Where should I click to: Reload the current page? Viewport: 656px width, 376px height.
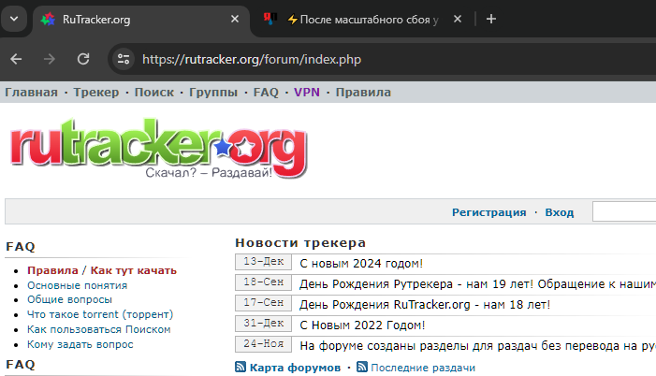tap(83, 59)
